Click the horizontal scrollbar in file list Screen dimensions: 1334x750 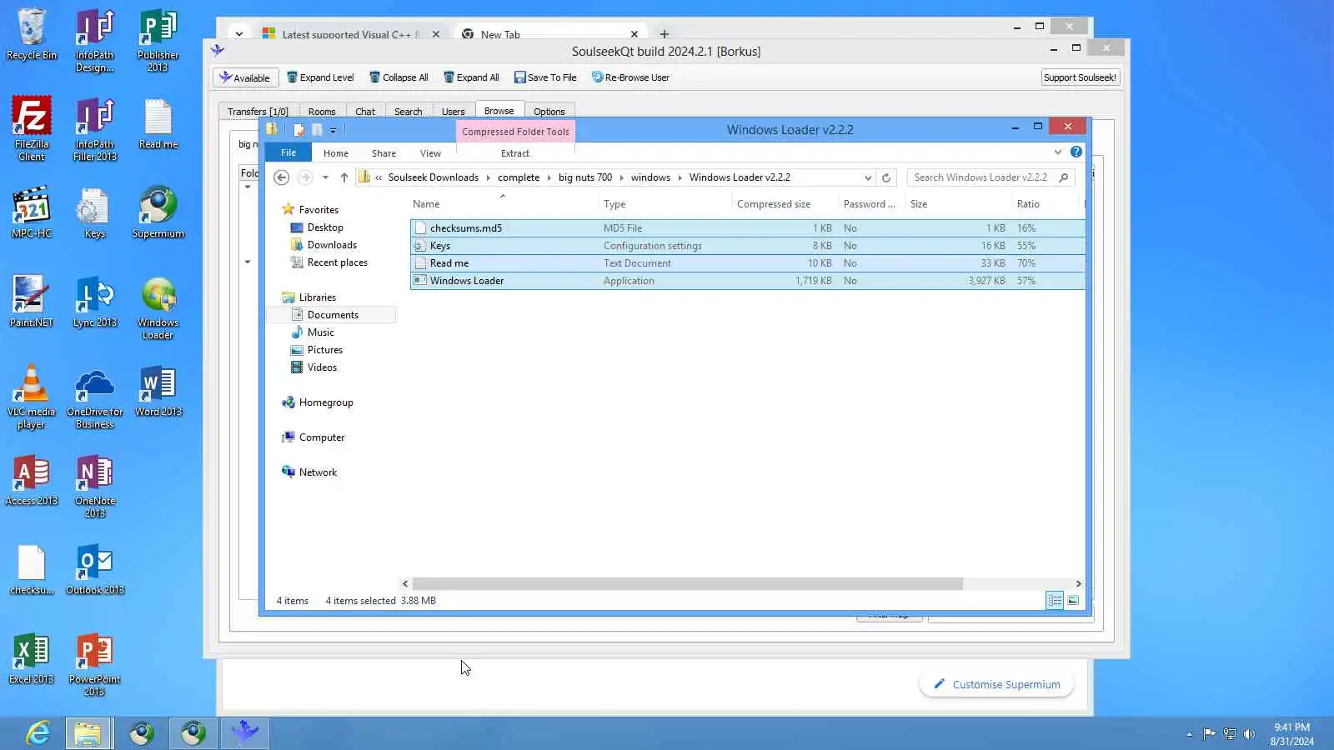(x=687, y=583)
